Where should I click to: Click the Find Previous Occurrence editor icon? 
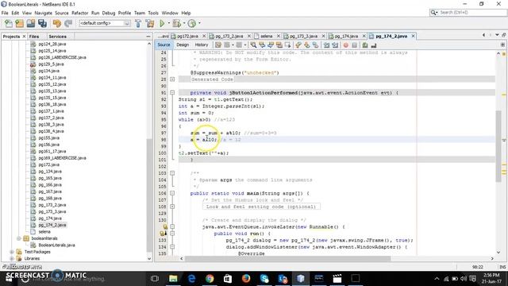[262, 45]
